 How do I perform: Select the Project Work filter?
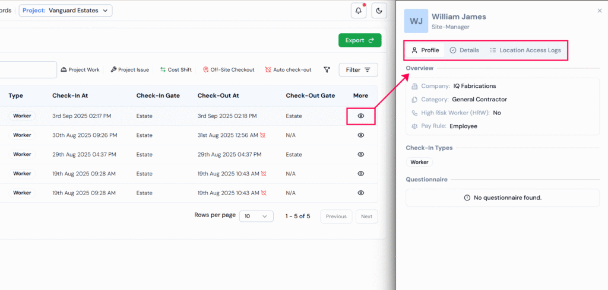[80, 70]
